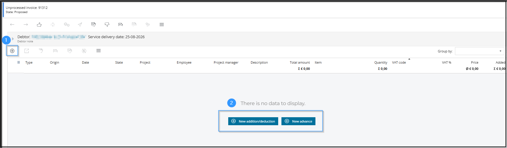507x148 pixels.
Task: Open the Group by dropdown
Action: (x=480, y=51)
